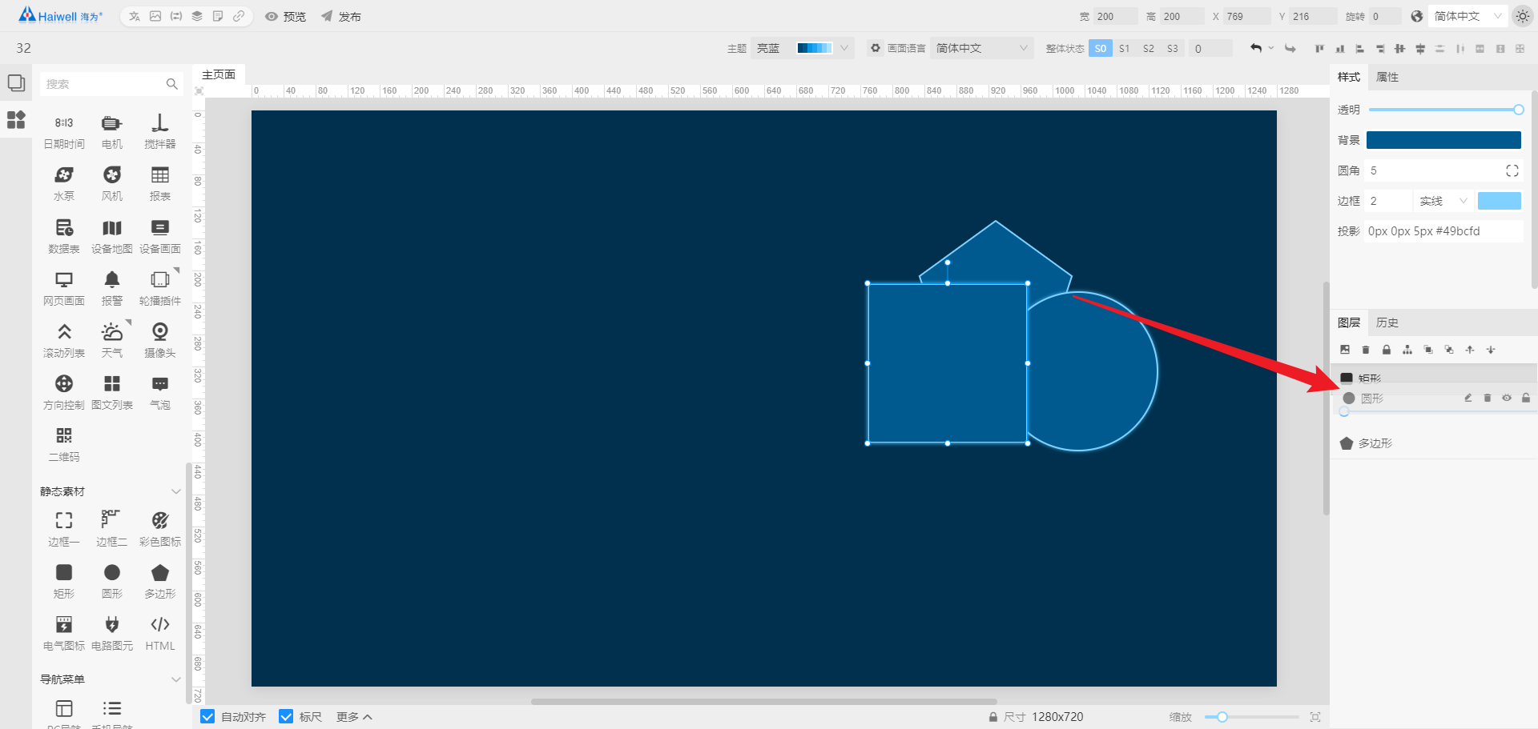
Task: Click the layers panel move-up arrow button
Action: (1470, 350)
